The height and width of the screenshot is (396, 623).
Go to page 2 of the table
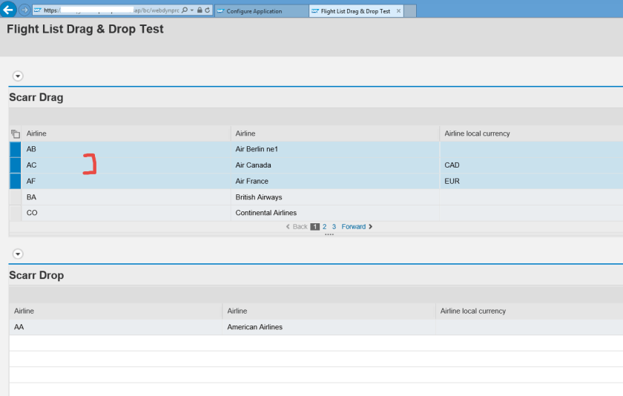coord(325,227)
